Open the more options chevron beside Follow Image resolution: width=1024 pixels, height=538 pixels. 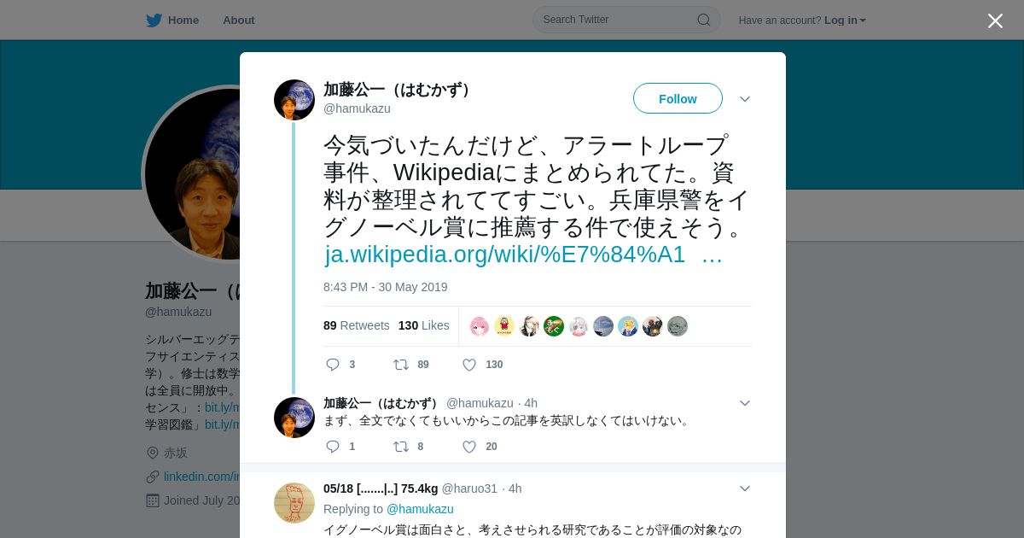745,99
